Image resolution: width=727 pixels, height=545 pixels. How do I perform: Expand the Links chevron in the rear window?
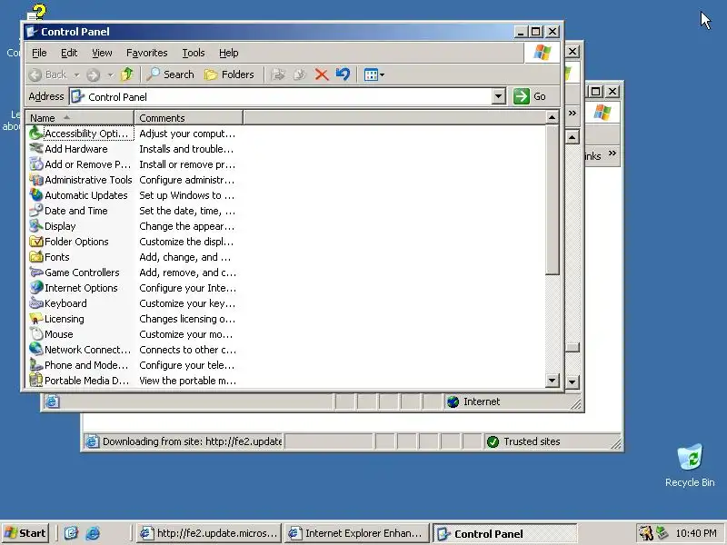point(612,154)
